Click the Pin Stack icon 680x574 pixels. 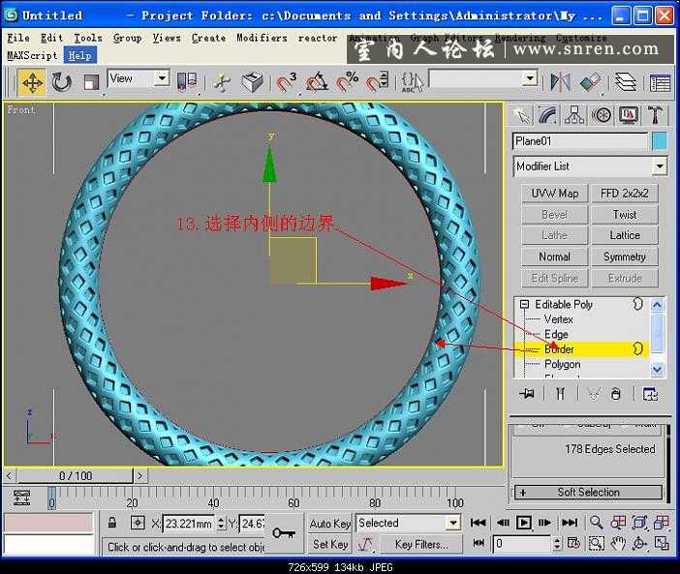pos(527,394)
